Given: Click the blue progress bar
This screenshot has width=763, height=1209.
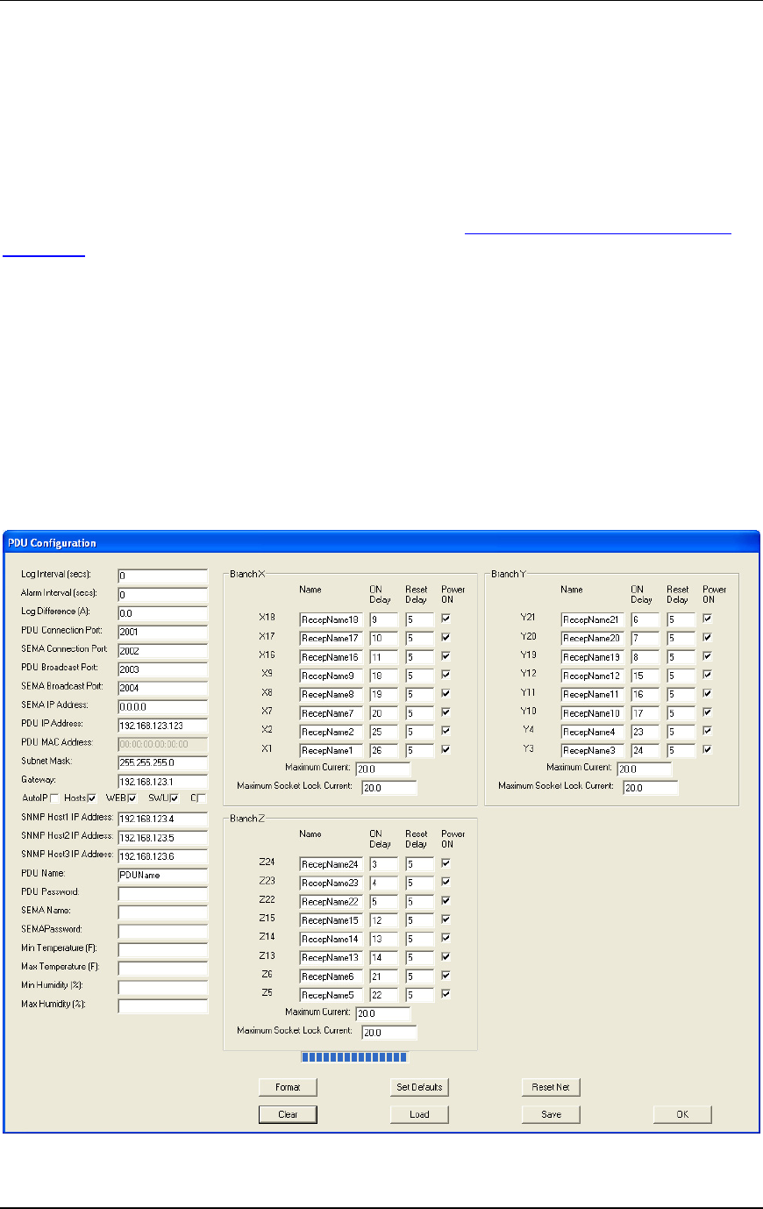Looking at the screenshot, I should [353, 1057].
